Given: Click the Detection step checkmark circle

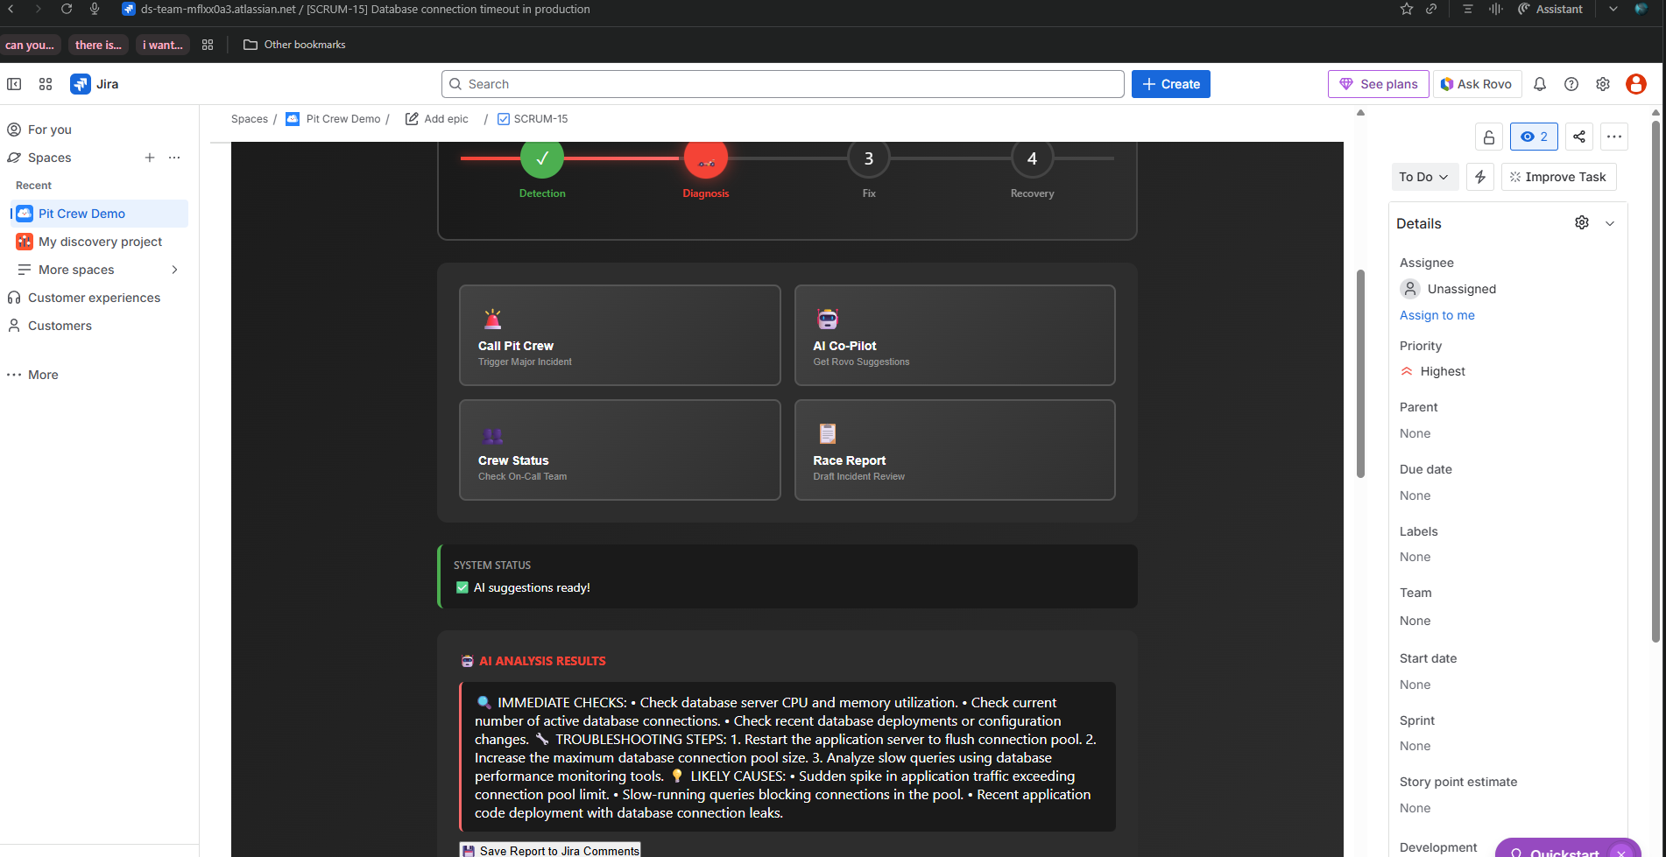Looking at the screenshot, I should pos(542,158).
